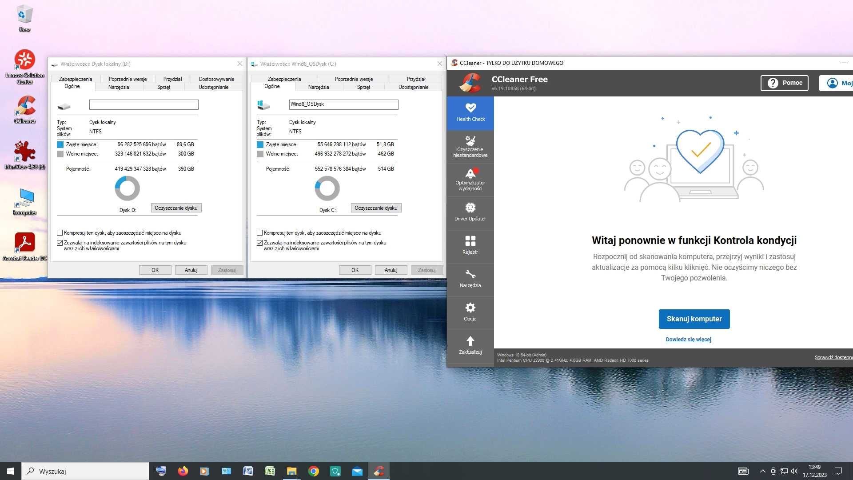
Task: Toggle disk compression checkbox in C: properties
Action: (259, 233)
